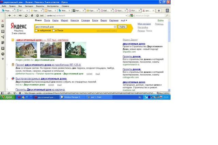The height and width of the screenshot is (145, 218).
Task: Open the red brick house thumbnail
Action: (51, 50)
